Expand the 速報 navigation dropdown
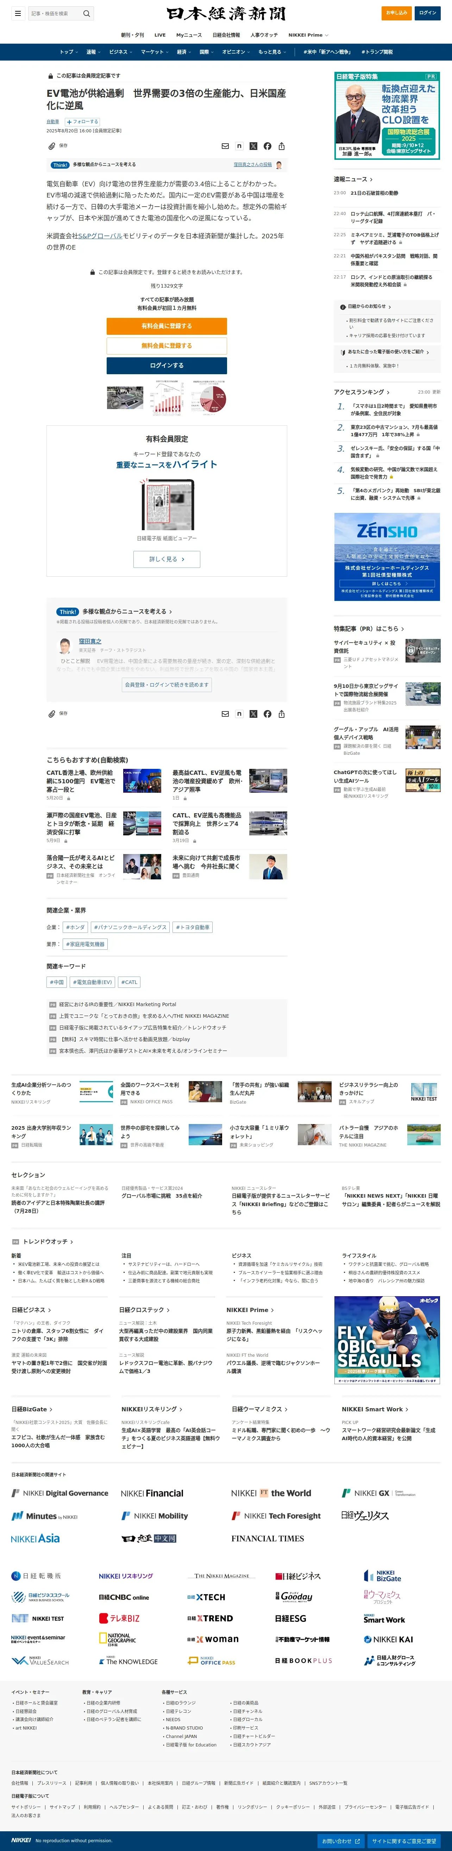Viewport: 452px width, 1851px height. click(x=93, y=52)
